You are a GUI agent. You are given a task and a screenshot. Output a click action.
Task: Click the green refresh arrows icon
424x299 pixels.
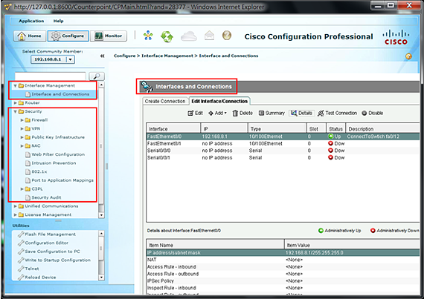(x=167, y=36)
